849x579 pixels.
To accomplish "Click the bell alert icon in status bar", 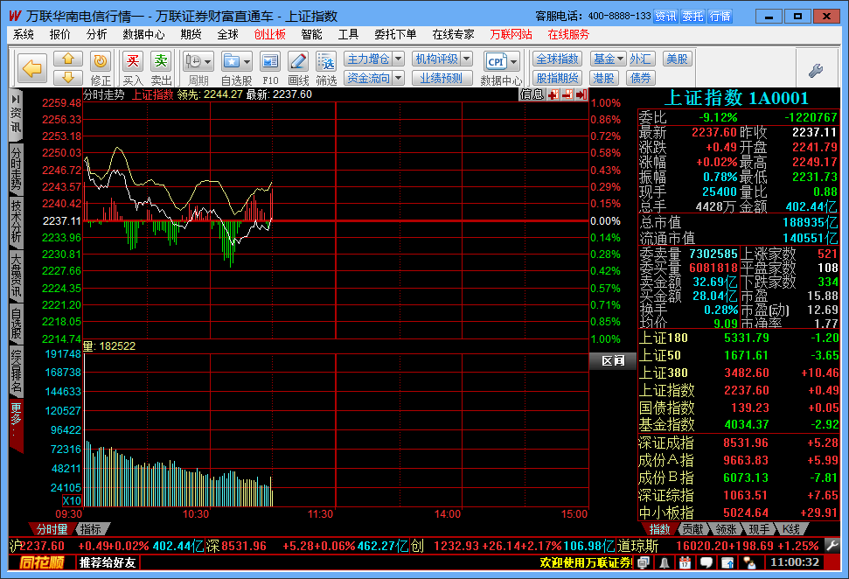I will pyautogui.click(x=664, y=562).
